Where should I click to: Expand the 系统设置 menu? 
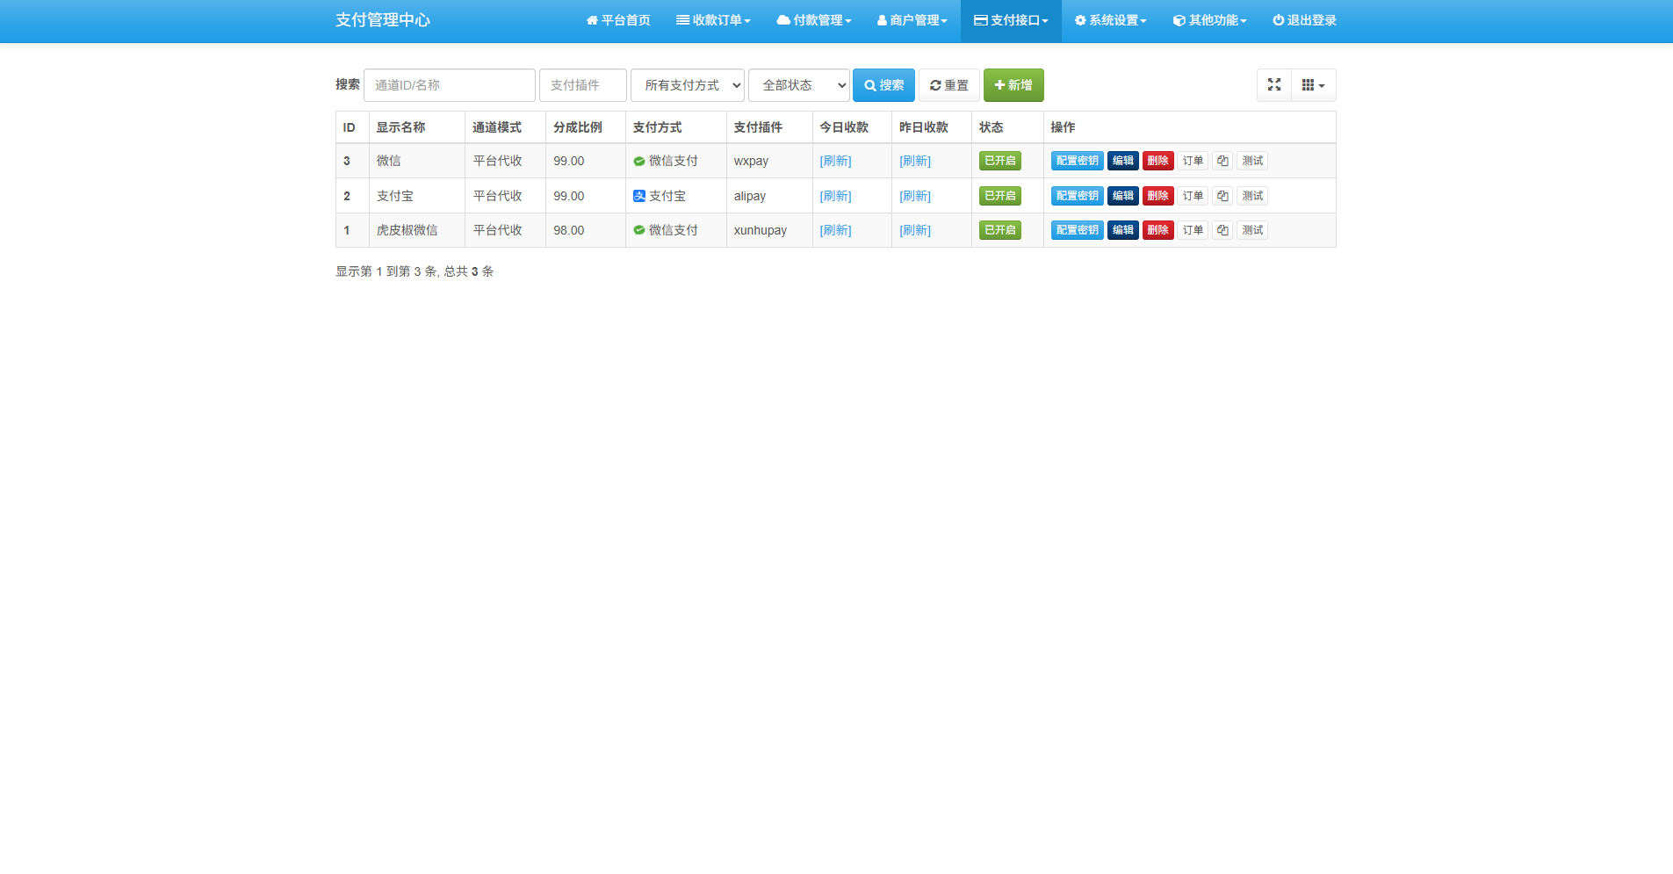(x=1110, y=20)
